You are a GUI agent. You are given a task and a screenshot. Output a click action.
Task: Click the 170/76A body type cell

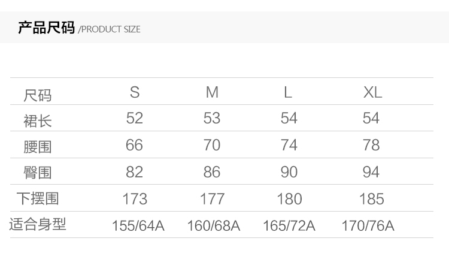[368, 226]
